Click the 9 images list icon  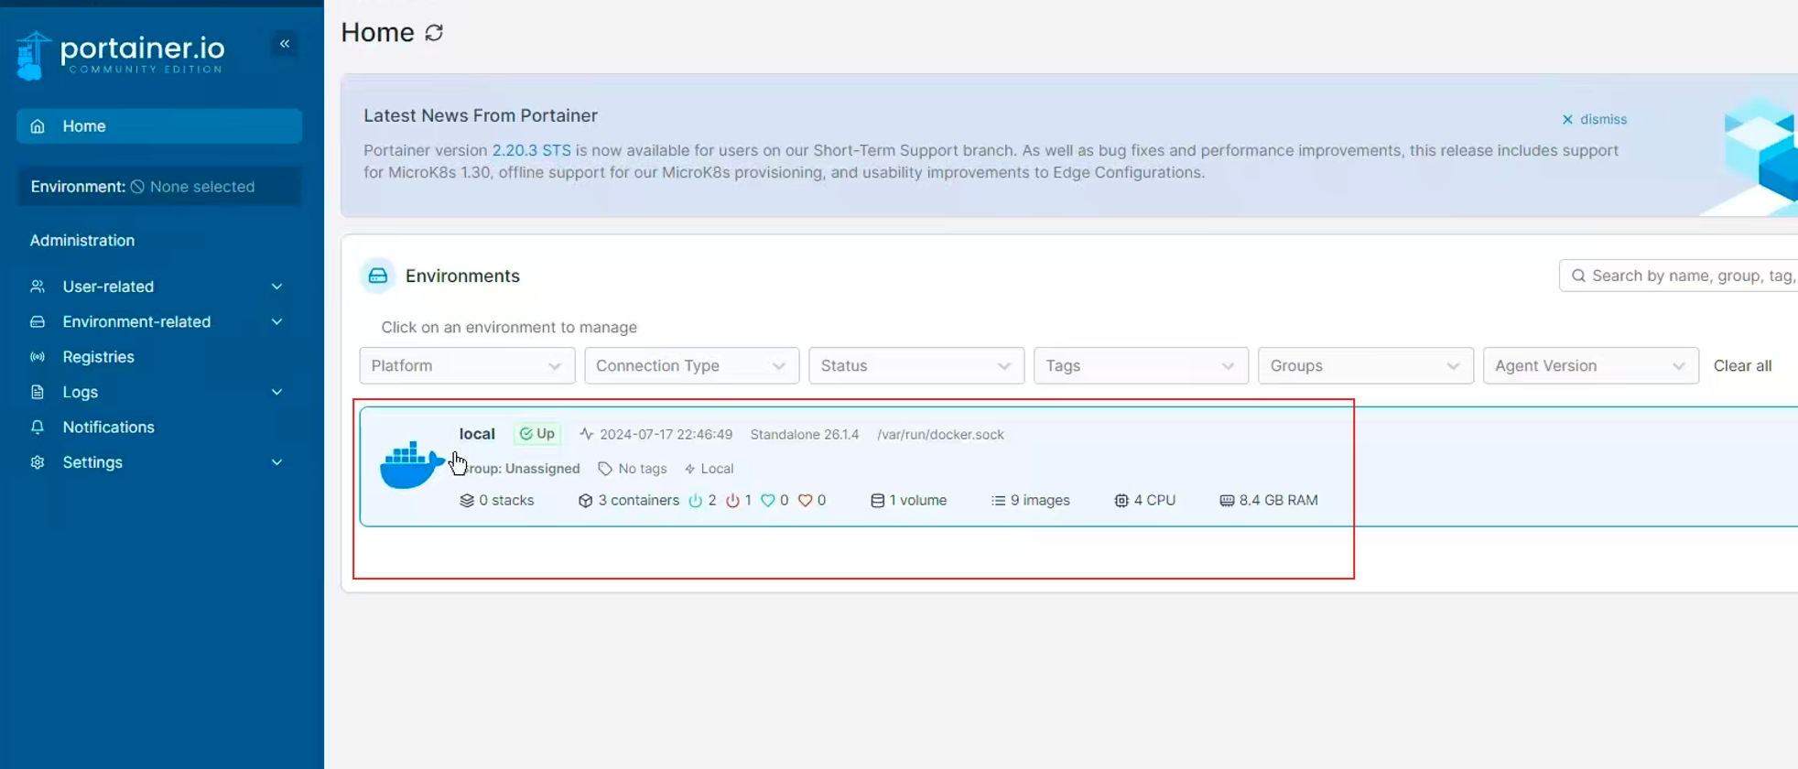(x=998, y=501)
